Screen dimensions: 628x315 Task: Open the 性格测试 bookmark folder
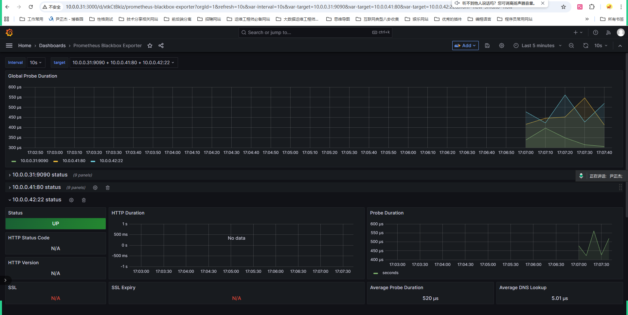point(101,19)
